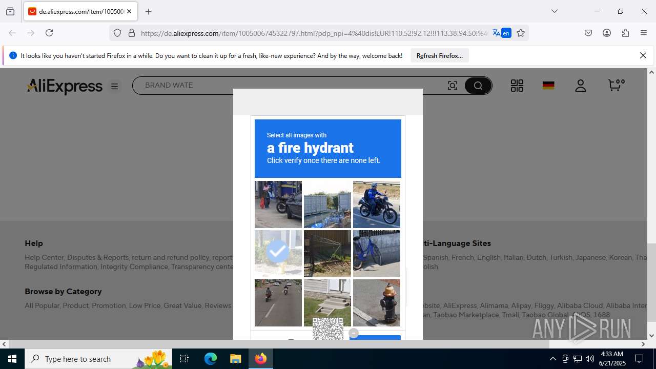Click the vertical scrollbar up arrow

click(x=651, y=72)
